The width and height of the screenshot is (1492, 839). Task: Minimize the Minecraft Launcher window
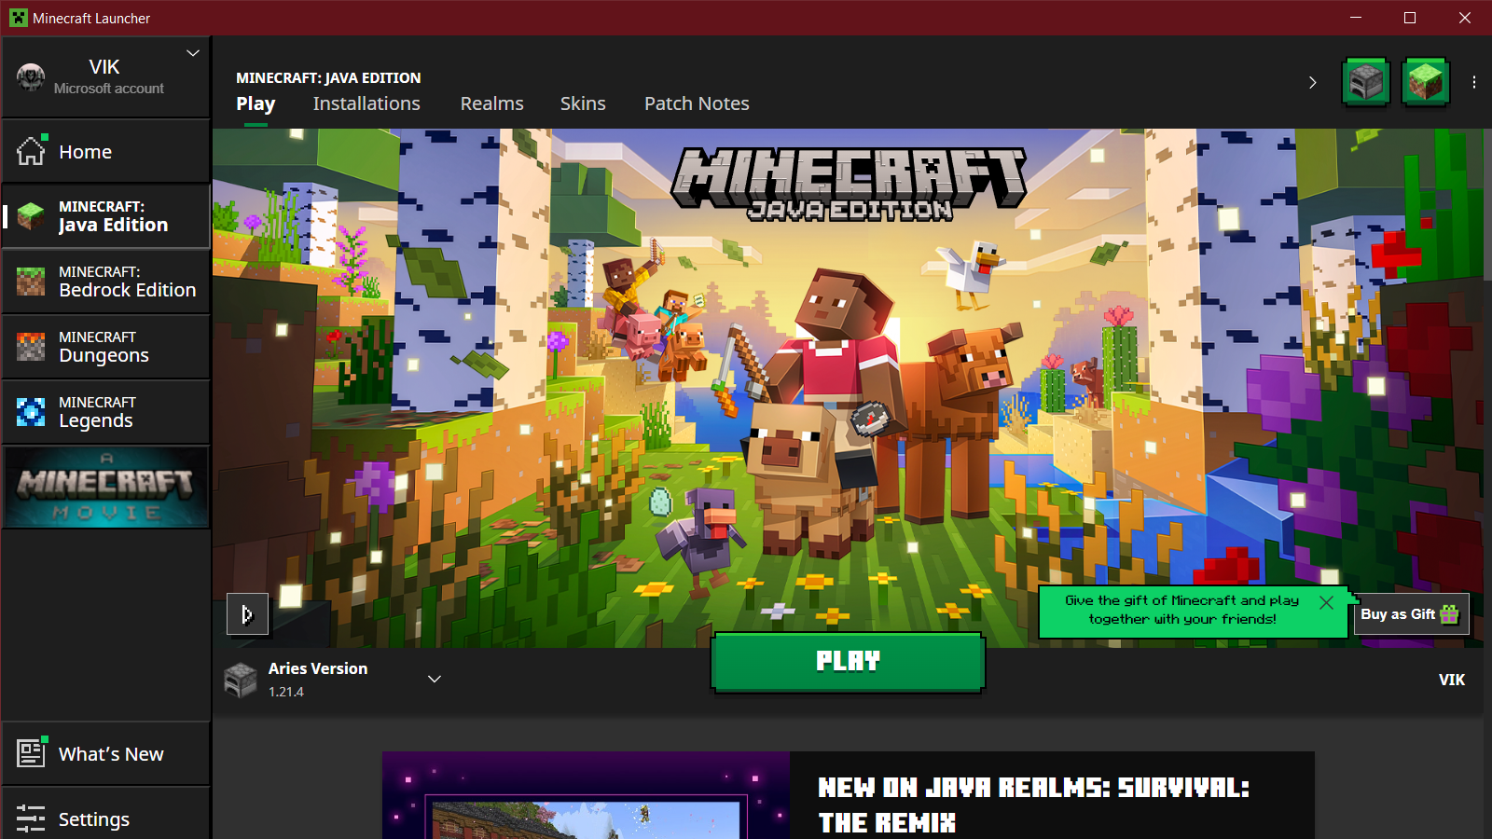tap(1356, 18)
